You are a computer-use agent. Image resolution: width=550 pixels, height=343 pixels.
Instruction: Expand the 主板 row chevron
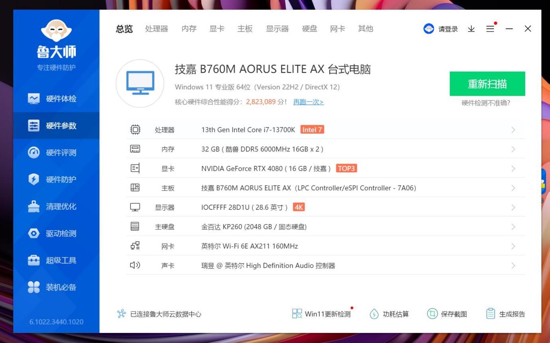[513, 188]
